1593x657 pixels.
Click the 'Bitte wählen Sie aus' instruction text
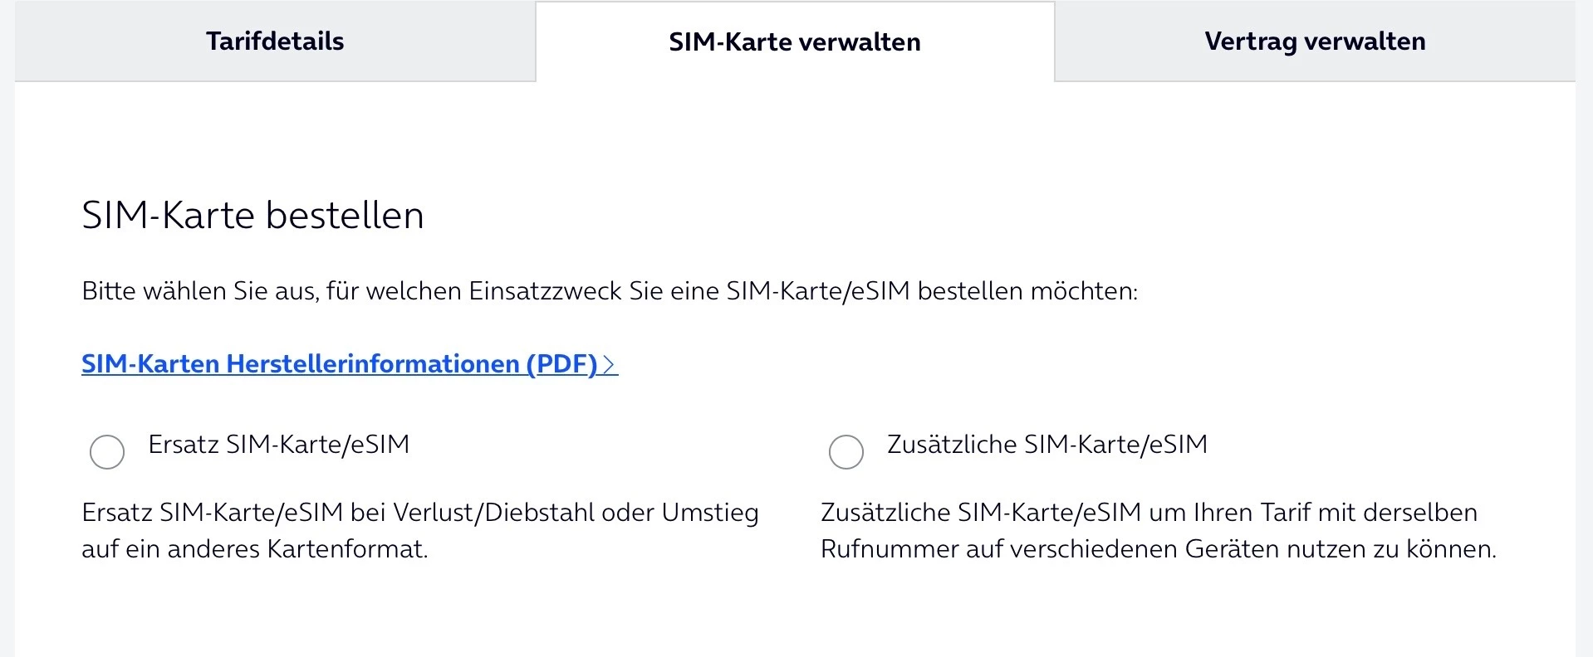point(610,291)
